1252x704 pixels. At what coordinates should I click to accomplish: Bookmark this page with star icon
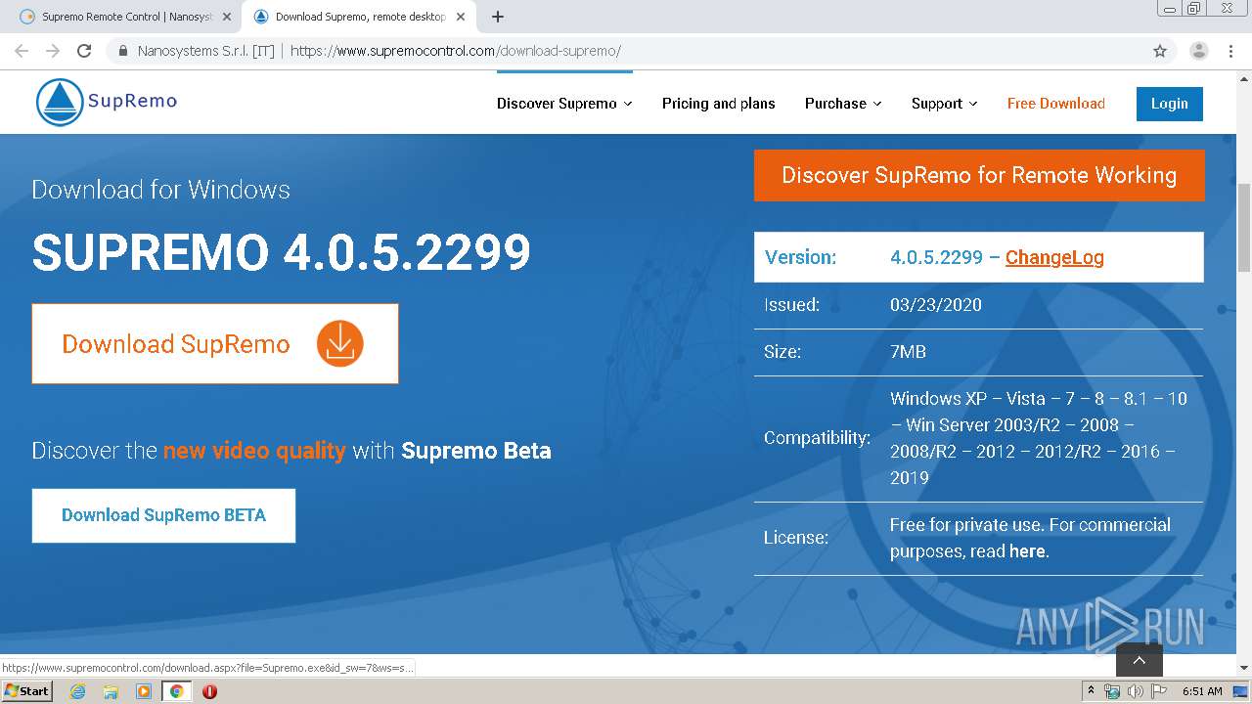(x=1160, y=51)
